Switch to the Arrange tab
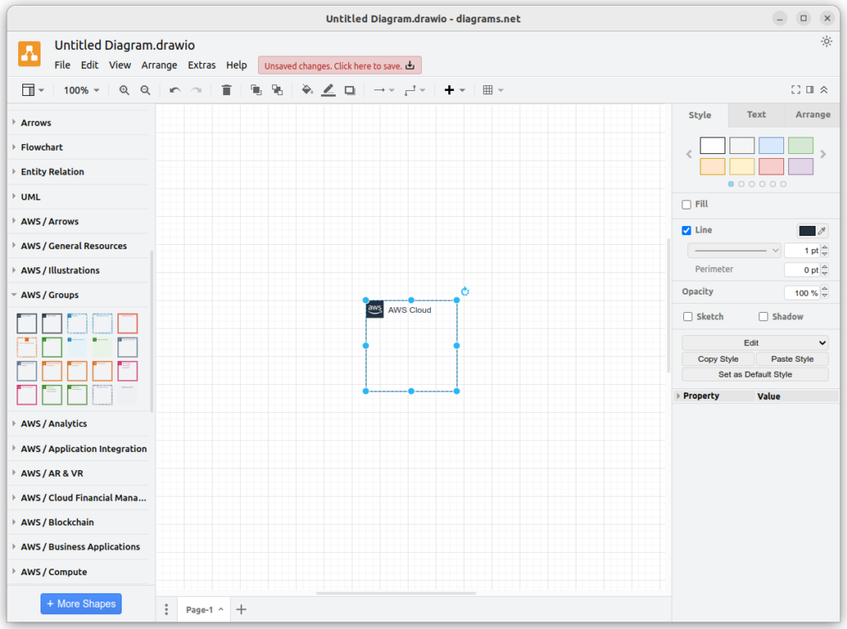847x629 pixels. pos(811,114)
